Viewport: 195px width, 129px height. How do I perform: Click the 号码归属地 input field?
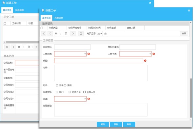pos(138,47)
